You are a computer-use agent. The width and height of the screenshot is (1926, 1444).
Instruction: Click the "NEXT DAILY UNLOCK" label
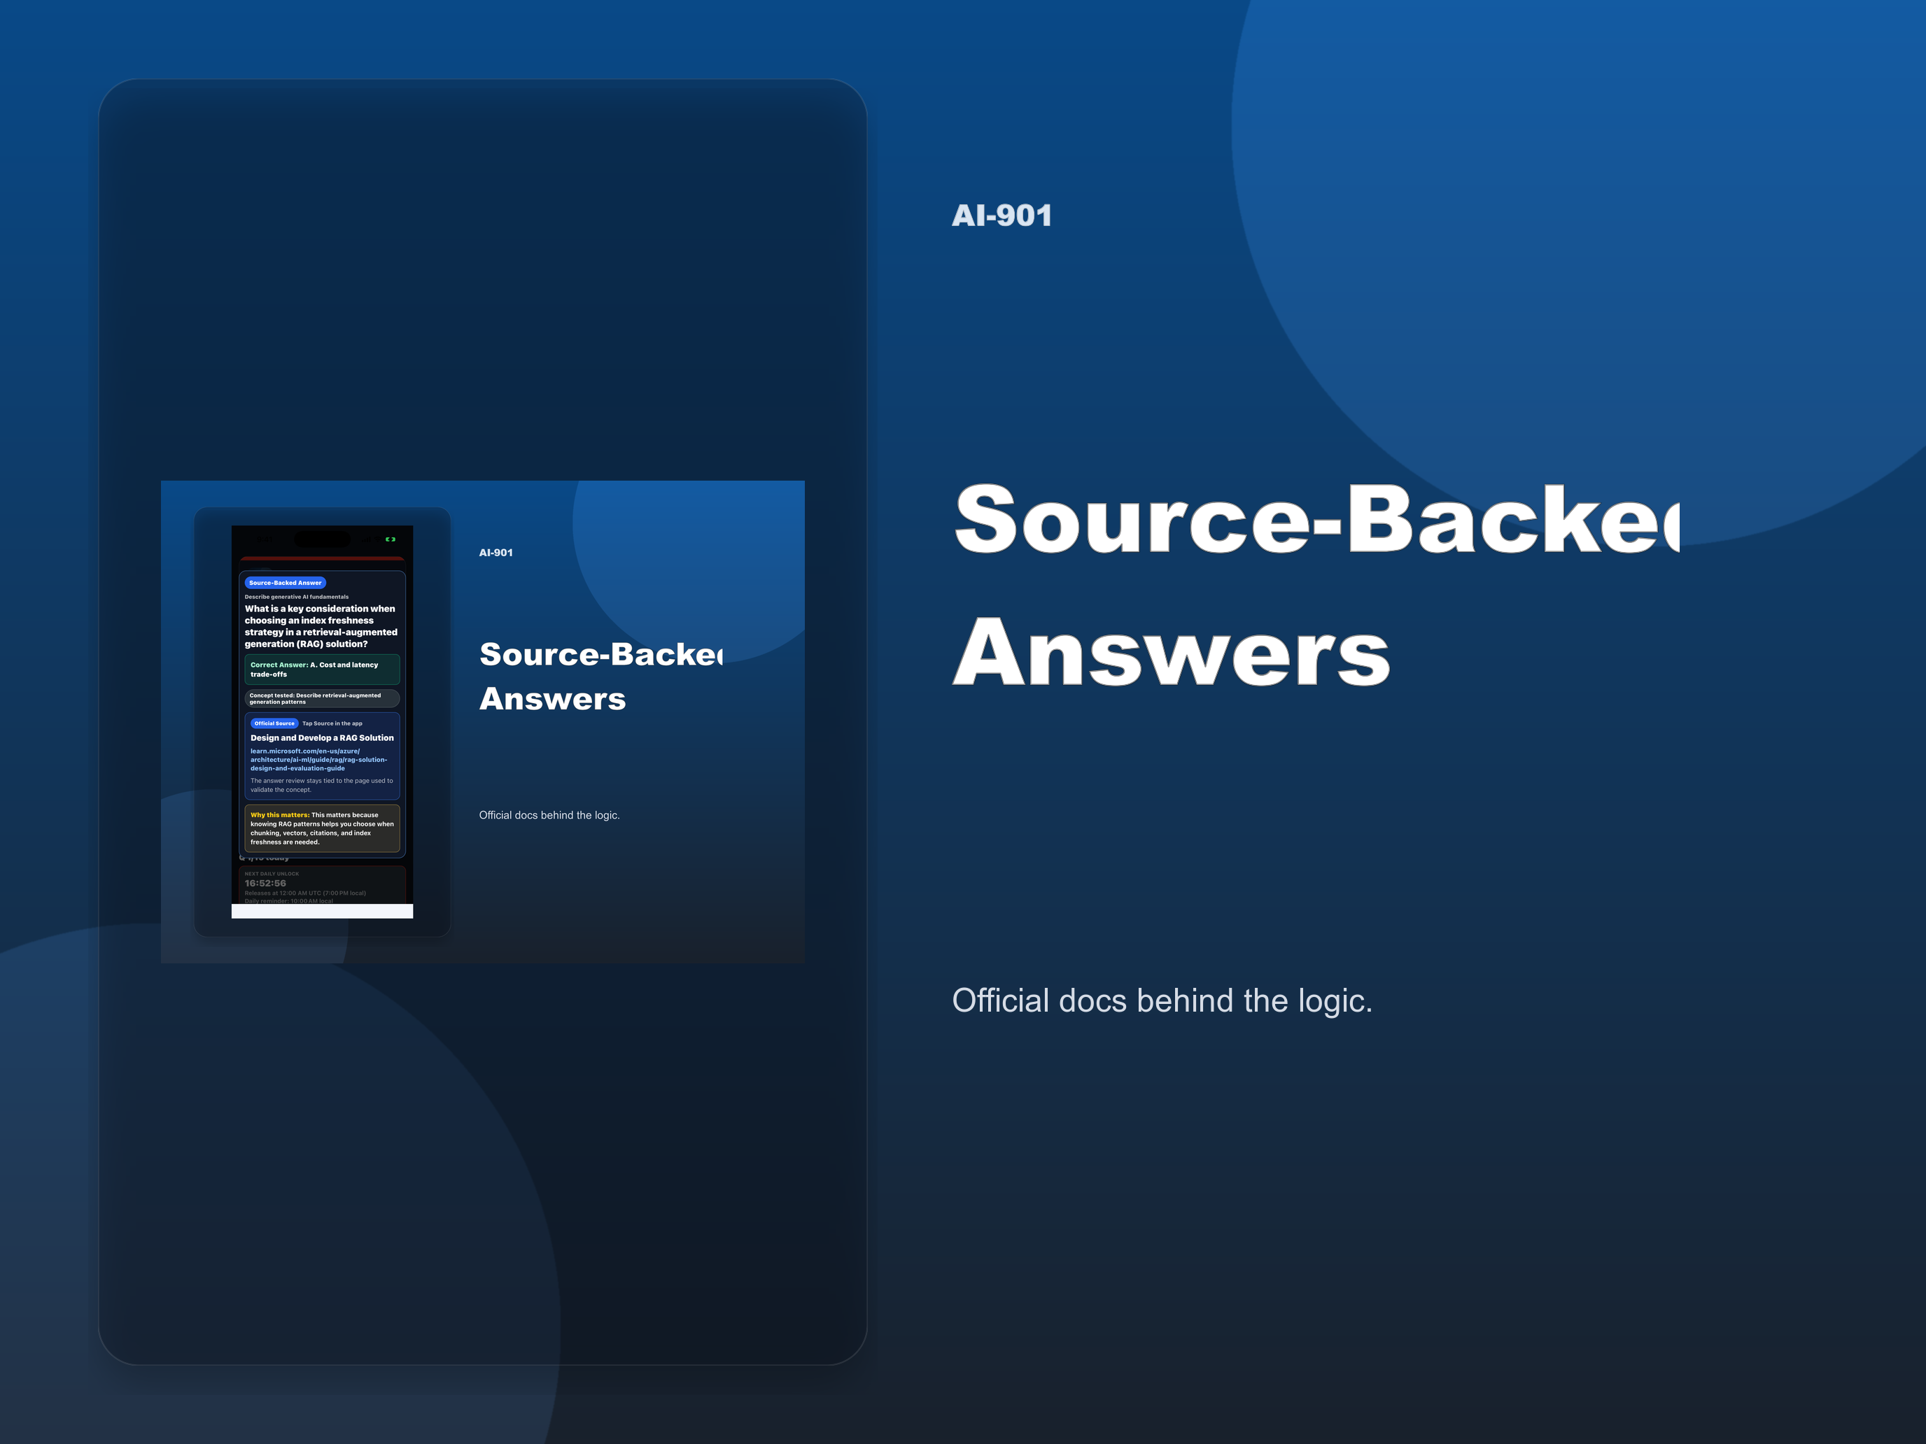pyautogui.click(x=272, y=874)
